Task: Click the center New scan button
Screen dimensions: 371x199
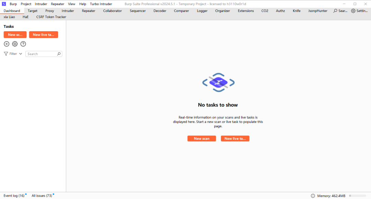Action: point(202,139)
